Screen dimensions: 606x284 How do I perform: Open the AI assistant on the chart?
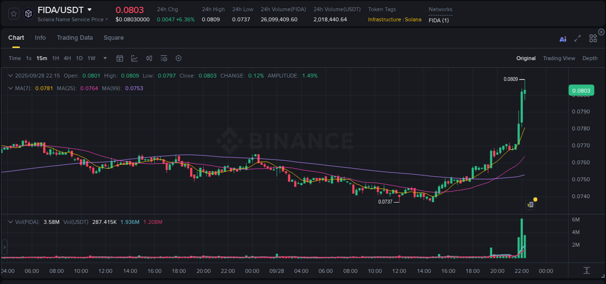(562, 39)
